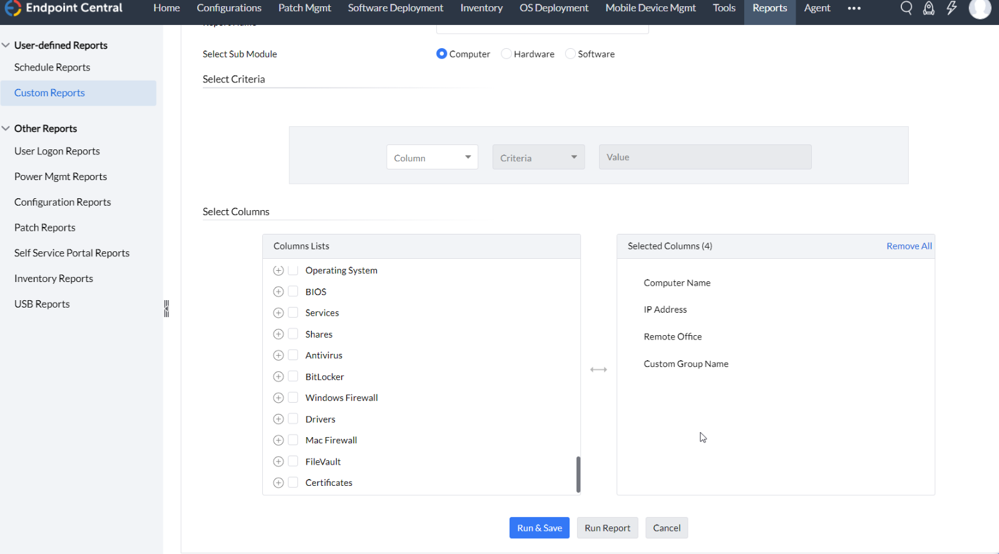The height and width of the screenshot is (554, 999).
Task: Click the Columns Lists scrollbar thumb
Action: [578, 474]
